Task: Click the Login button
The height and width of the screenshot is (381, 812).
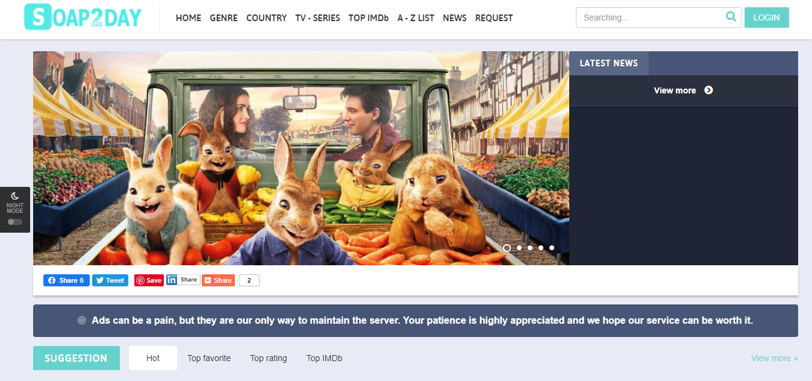Action: pos(767,17)
